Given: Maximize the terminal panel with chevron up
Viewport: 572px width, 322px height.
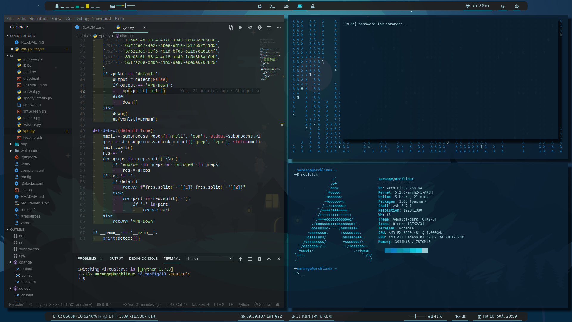Looking at the screenshot, I should coord(269,259).
